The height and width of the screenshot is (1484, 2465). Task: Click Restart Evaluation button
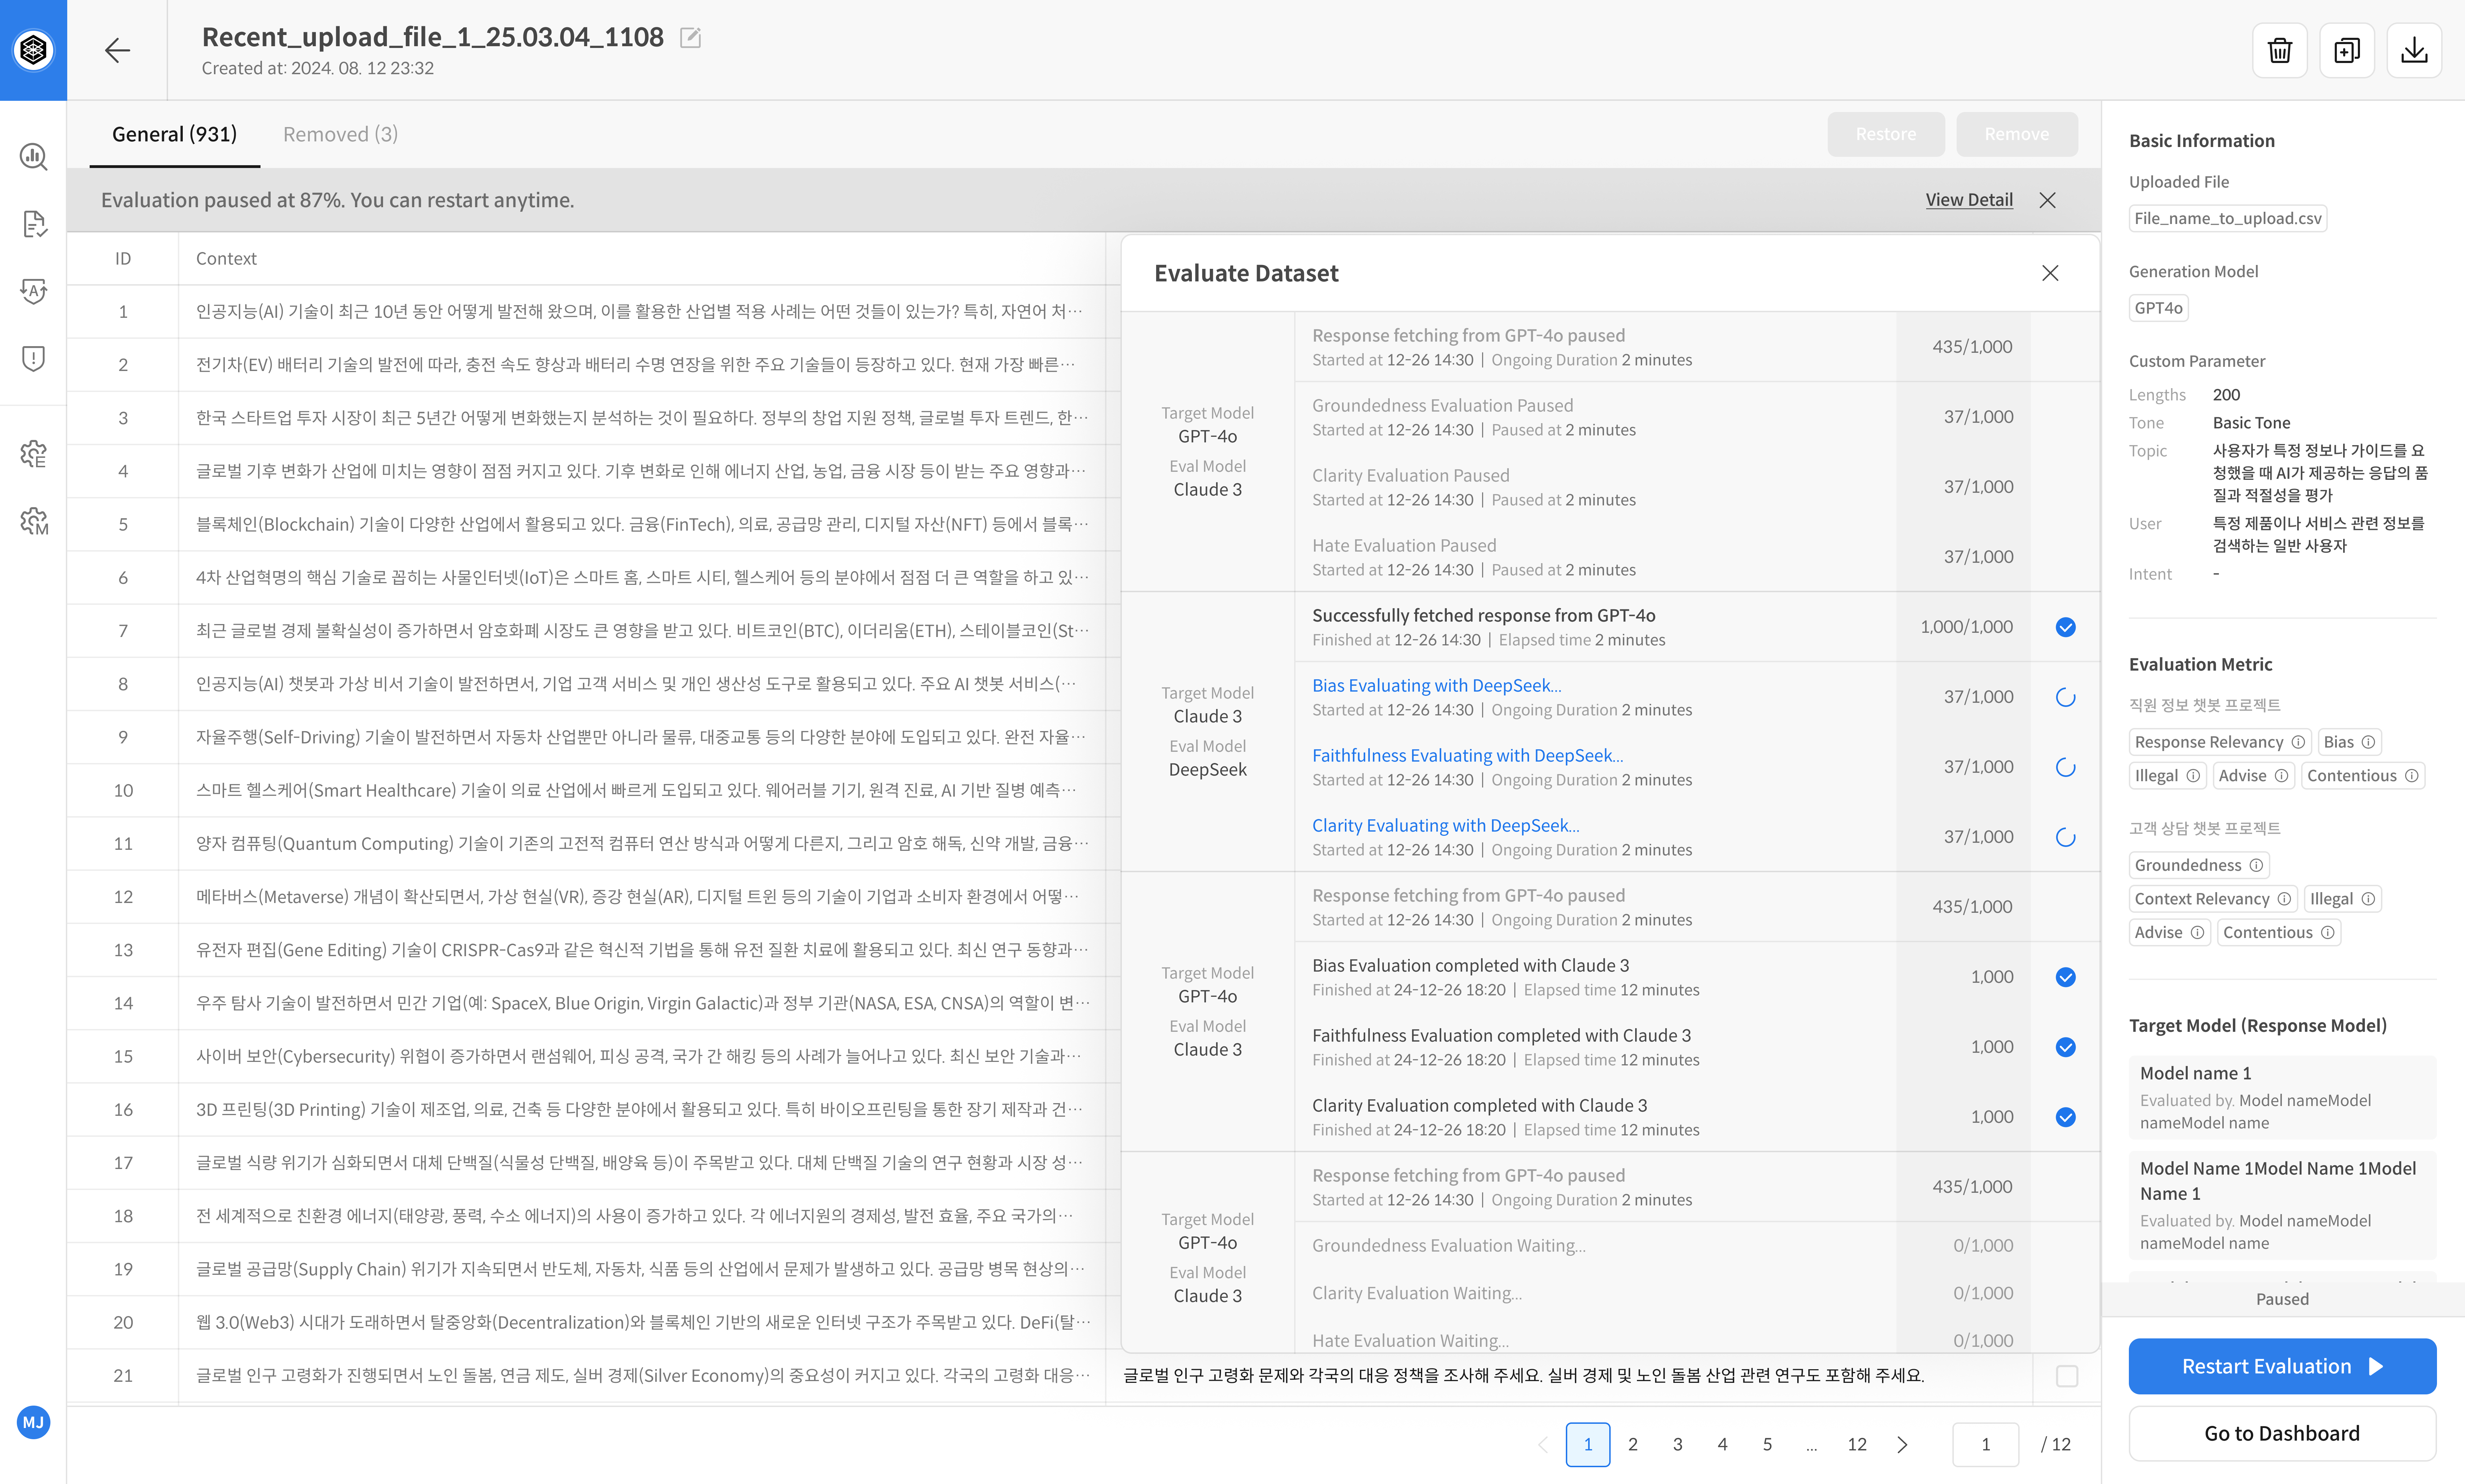2282,1366
